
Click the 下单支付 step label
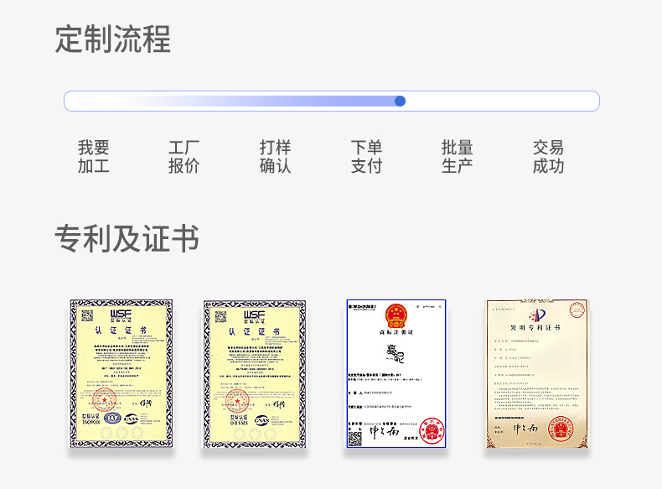[x=366, y=157]
